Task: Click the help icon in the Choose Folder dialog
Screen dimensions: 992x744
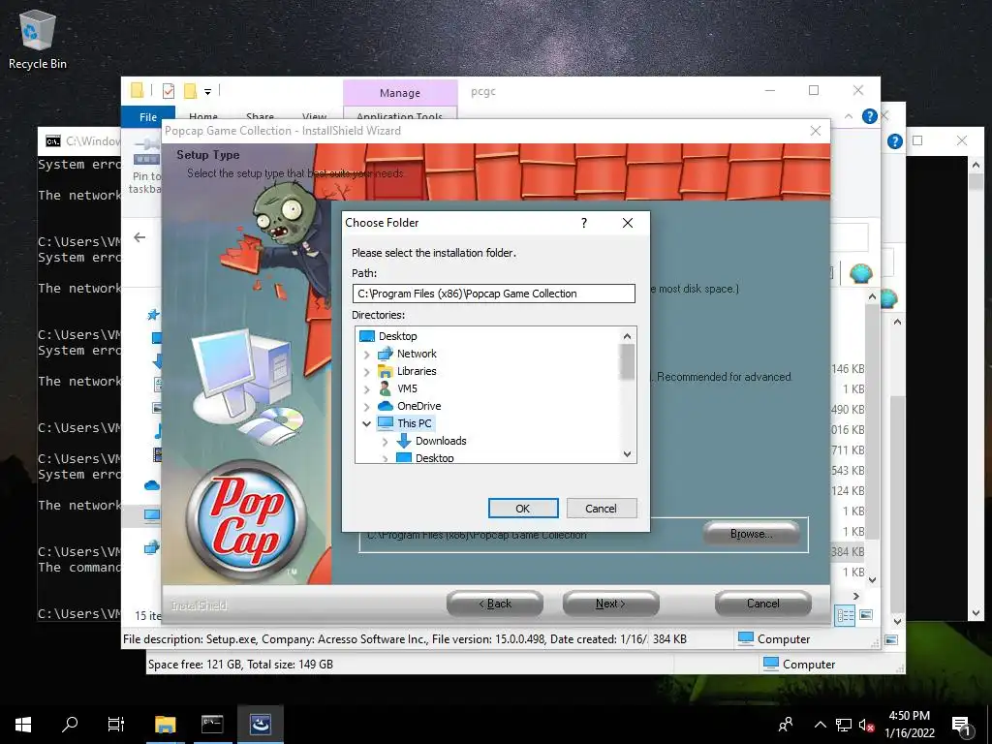Action: click(584, 223)
